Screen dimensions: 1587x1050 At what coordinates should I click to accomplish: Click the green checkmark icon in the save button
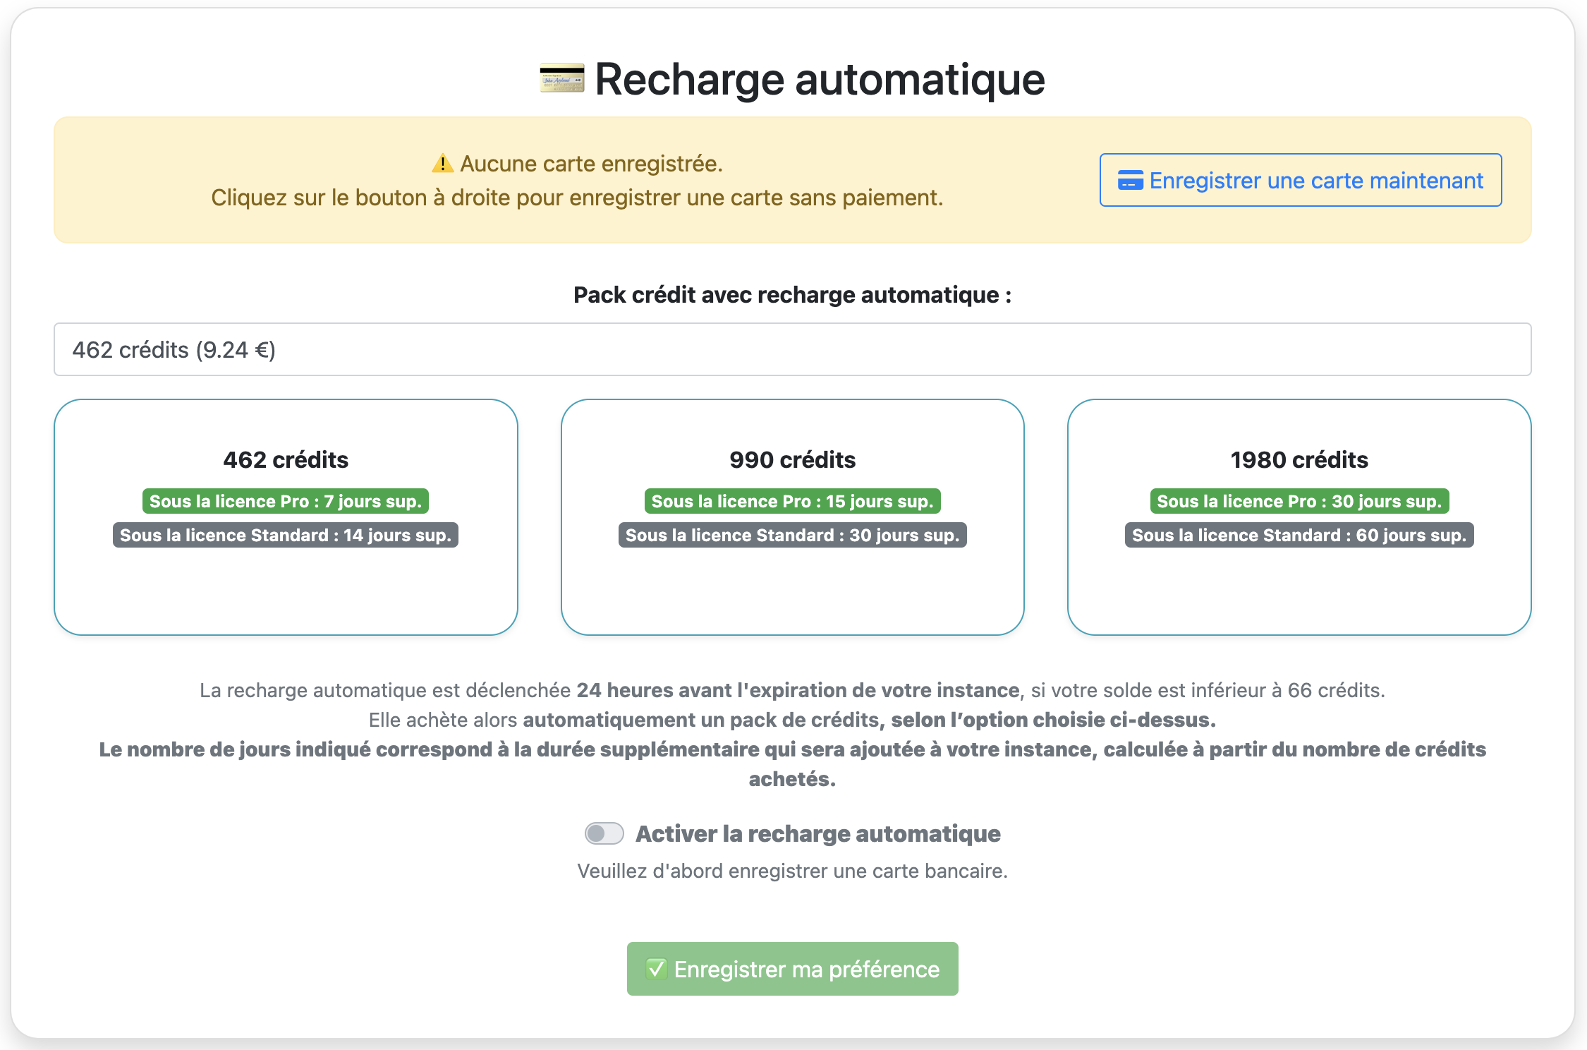(656, 969)
